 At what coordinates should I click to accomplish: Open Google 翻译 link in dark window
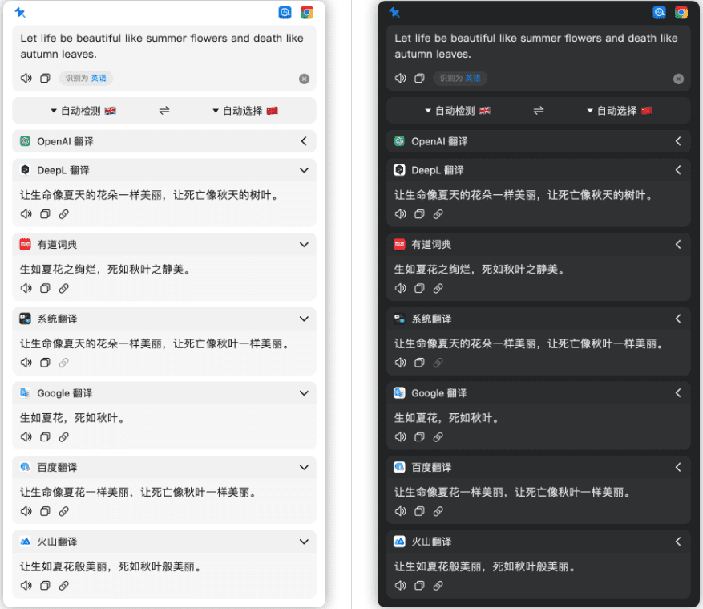(x=438, y=436)
